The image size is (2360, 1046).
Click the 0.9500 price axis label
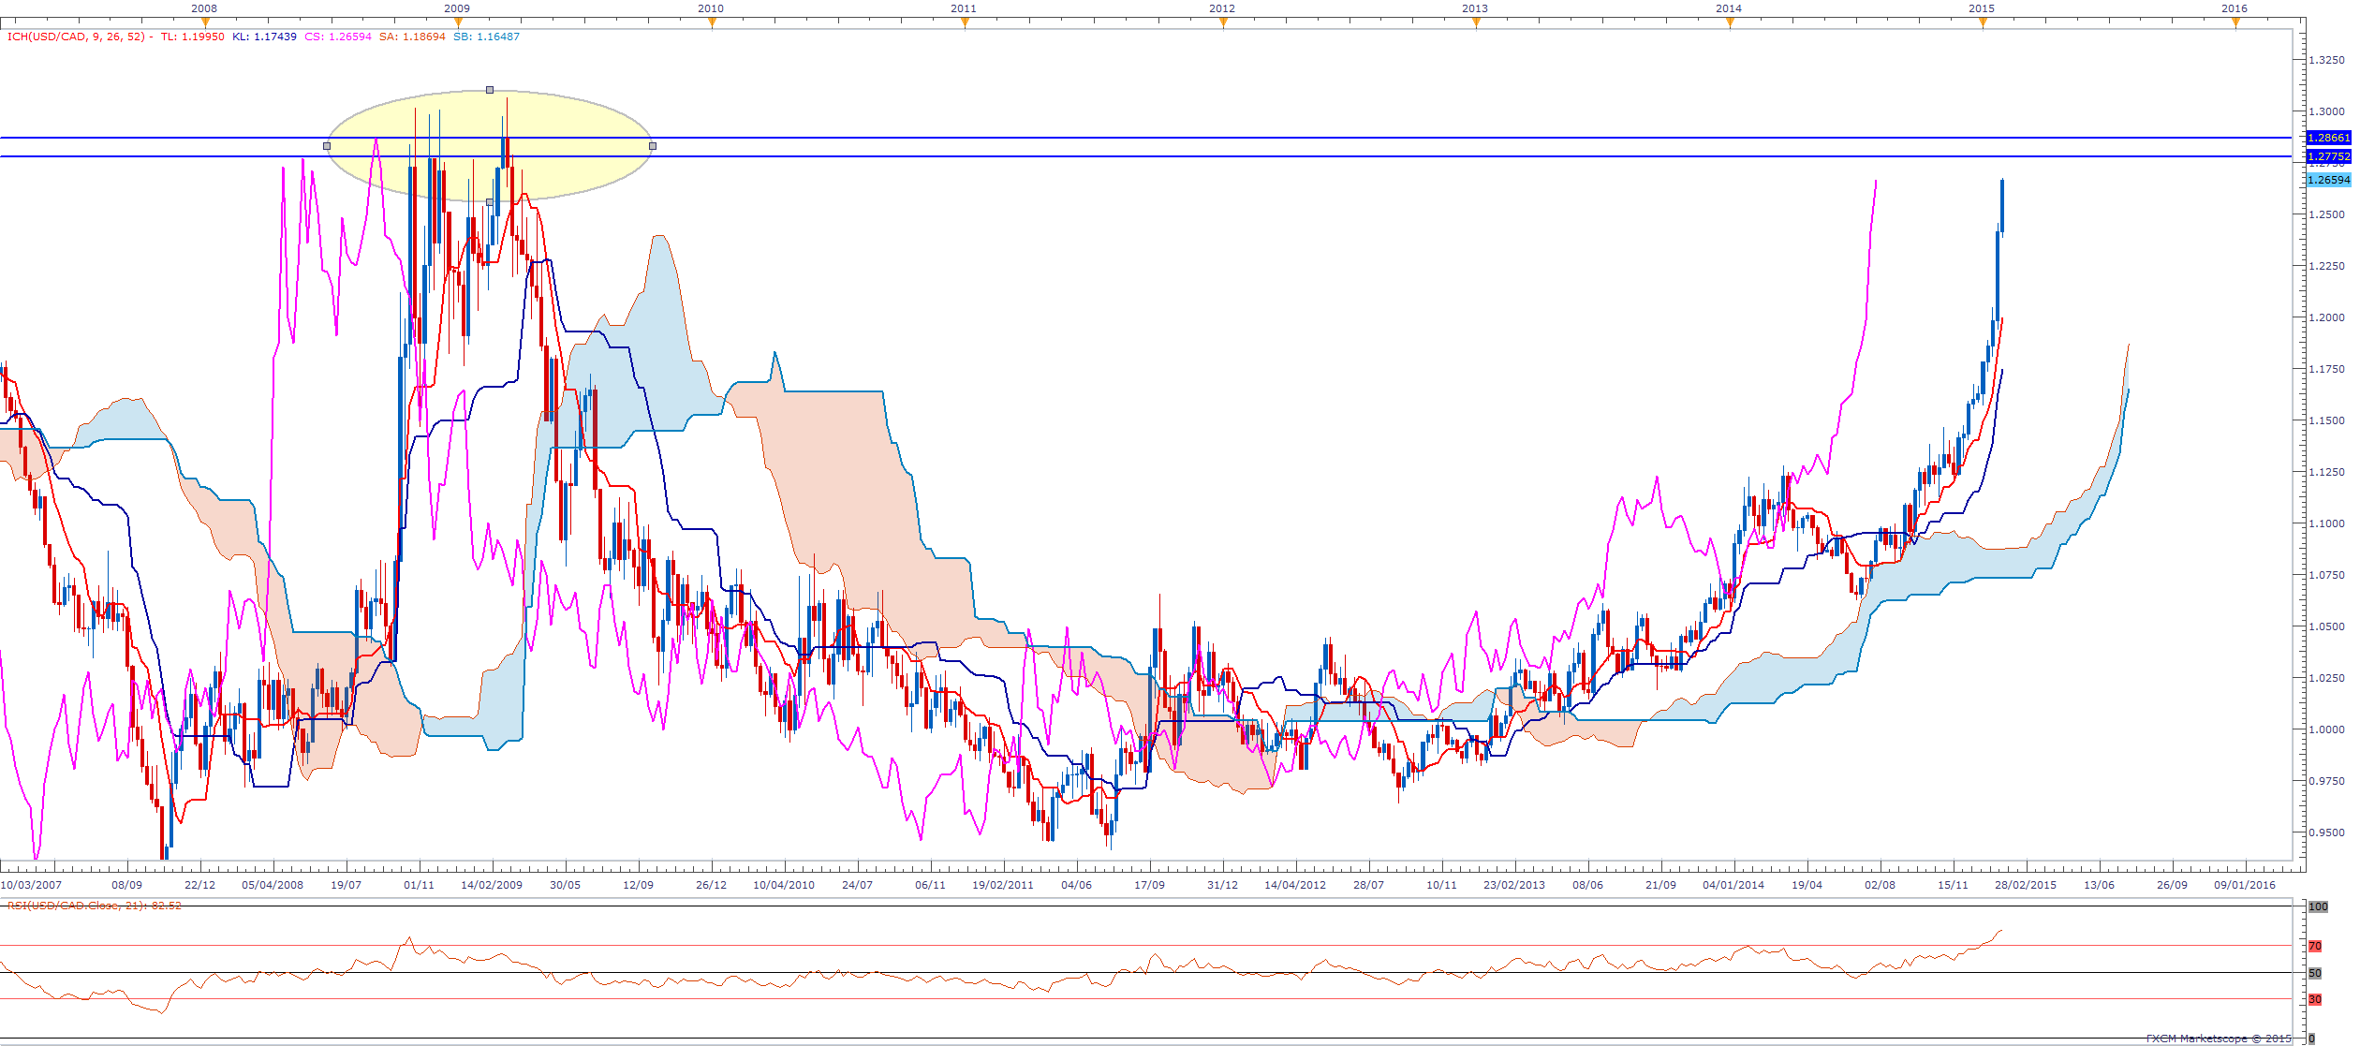[x=2327, y=832]
